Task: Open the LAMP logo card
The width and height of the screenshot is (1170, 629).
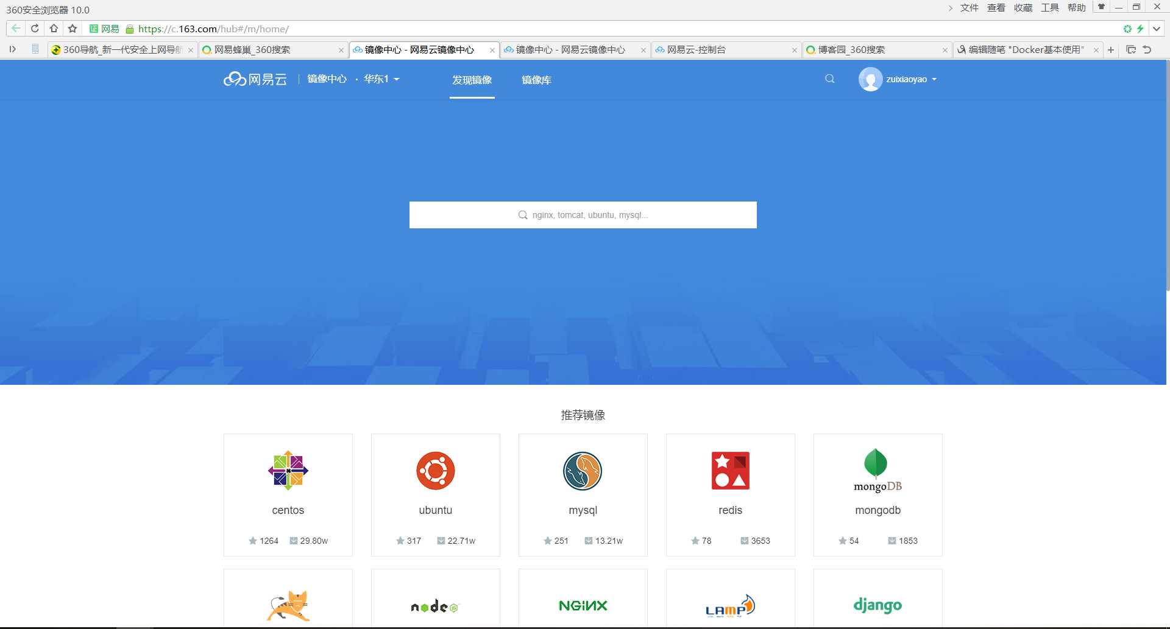Action: pyautogui.click(x=730, y=606)
